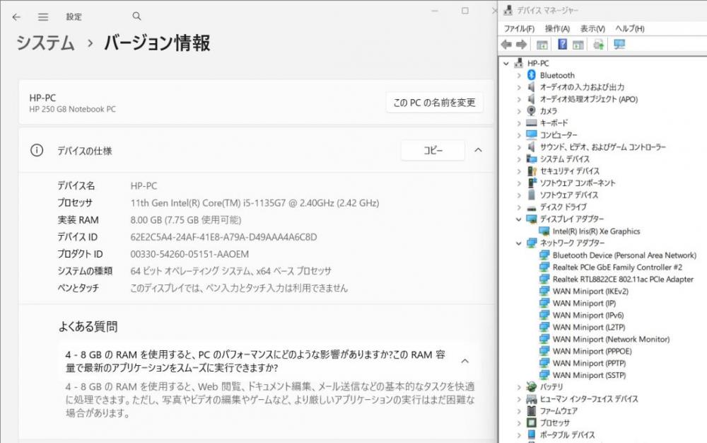Select WAN Miniport (IPv6) entry
Image resolution: width=707 pixels, height=443 pixels.
click(588, 315)
